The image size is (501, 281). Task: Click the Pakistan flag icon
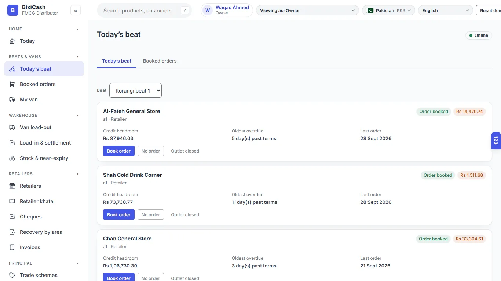coord(370,11)
